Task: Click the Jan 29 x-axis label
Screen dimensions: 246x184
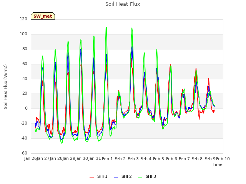Action: [69, 158]
